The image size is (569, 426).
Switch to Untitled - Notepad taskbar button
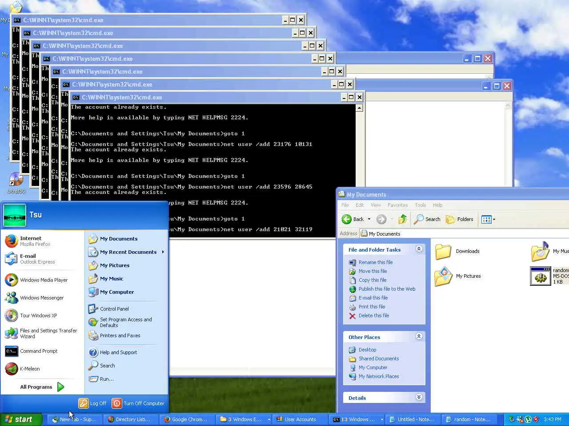pyautogui.click(x=412, y=419)
